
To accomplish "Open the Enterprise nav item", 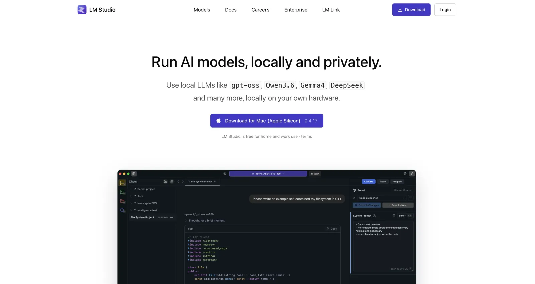I will [296, 10].
